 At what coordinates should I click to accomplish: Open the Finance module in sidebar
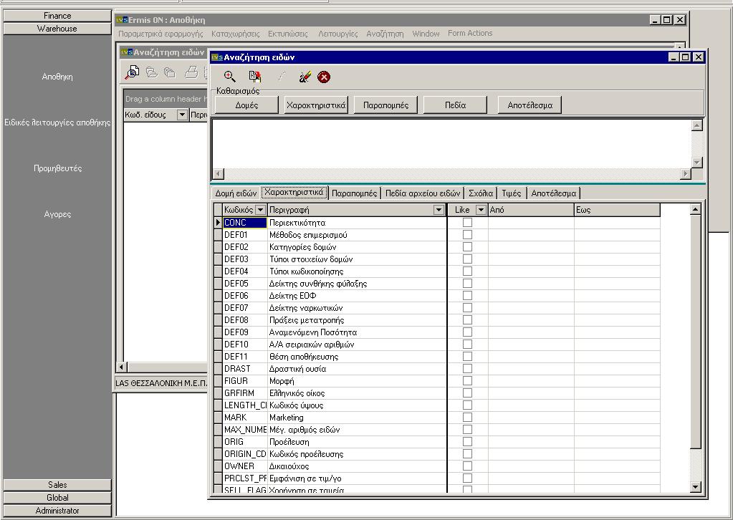pos(57,16)
